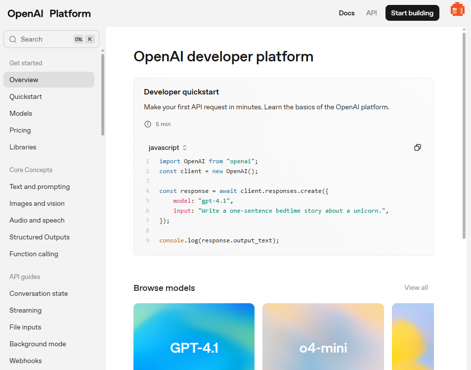Click the CTRL K shortcut badge
Viewport: 471px width, 370px height.
point(85,39)
